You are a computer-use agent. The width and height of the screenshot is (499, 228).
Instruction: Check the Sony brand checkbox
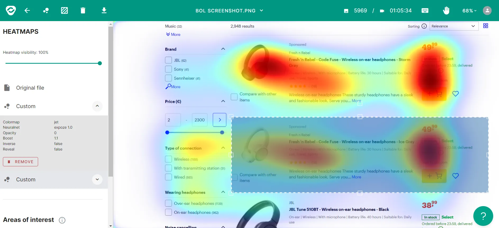tap(168, 69)
